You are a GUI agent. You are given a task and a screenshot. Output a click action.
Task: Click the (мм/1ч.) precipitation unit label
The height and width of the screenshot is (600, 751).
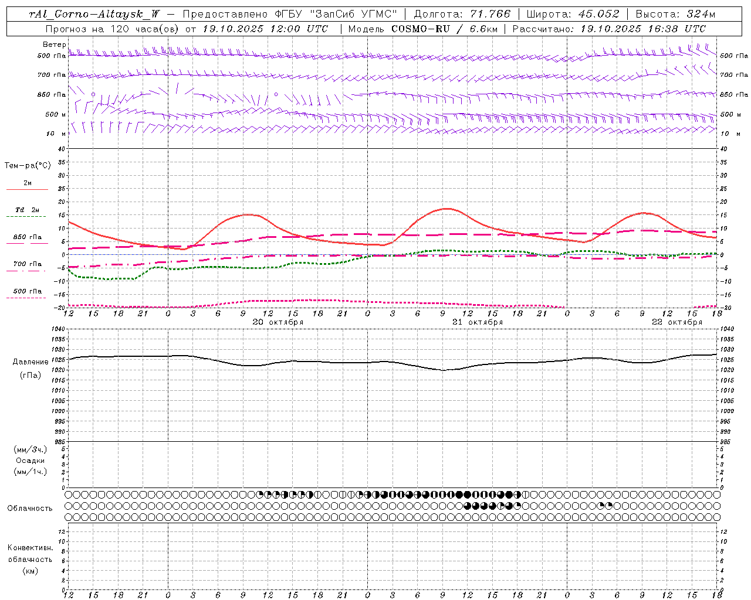tap(31, 472)
